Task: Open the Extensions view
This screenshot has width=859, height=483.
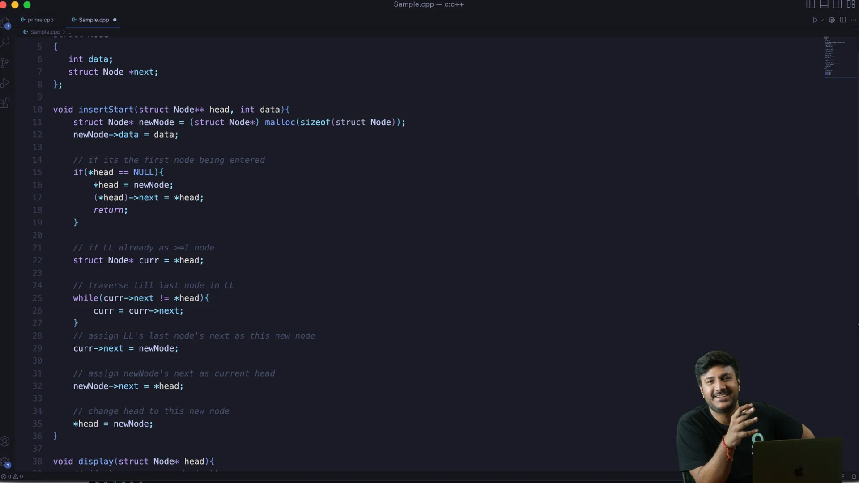Action: click(x=5, y=103)
